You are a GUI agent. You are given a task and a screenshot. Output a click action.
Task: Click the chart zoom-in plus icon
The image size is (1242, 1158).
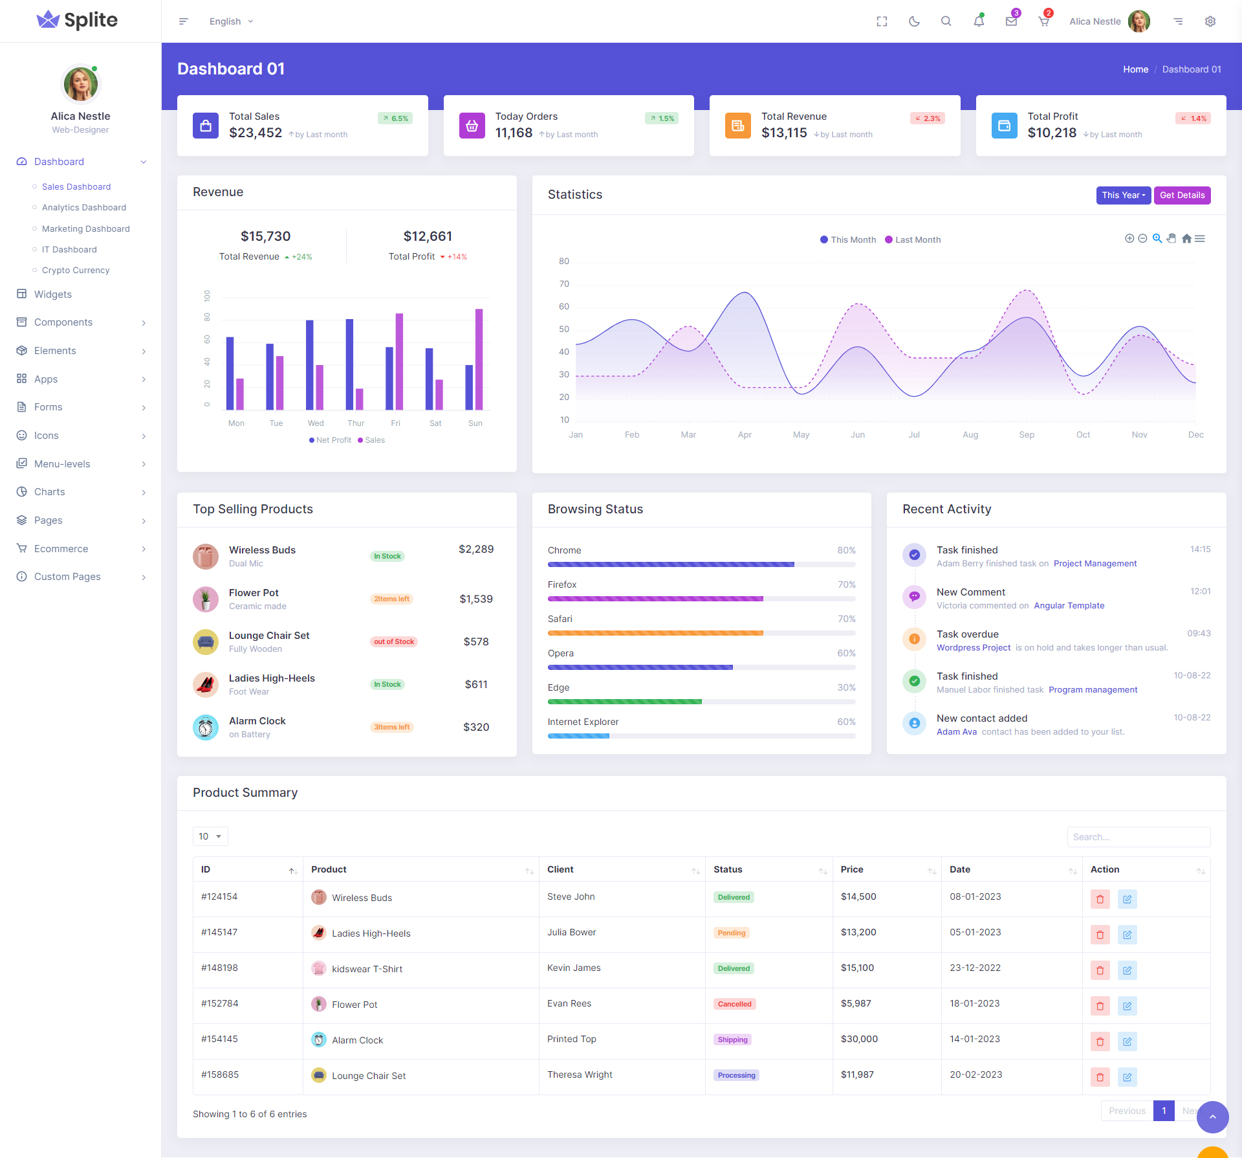click(x=1129, y=239)
